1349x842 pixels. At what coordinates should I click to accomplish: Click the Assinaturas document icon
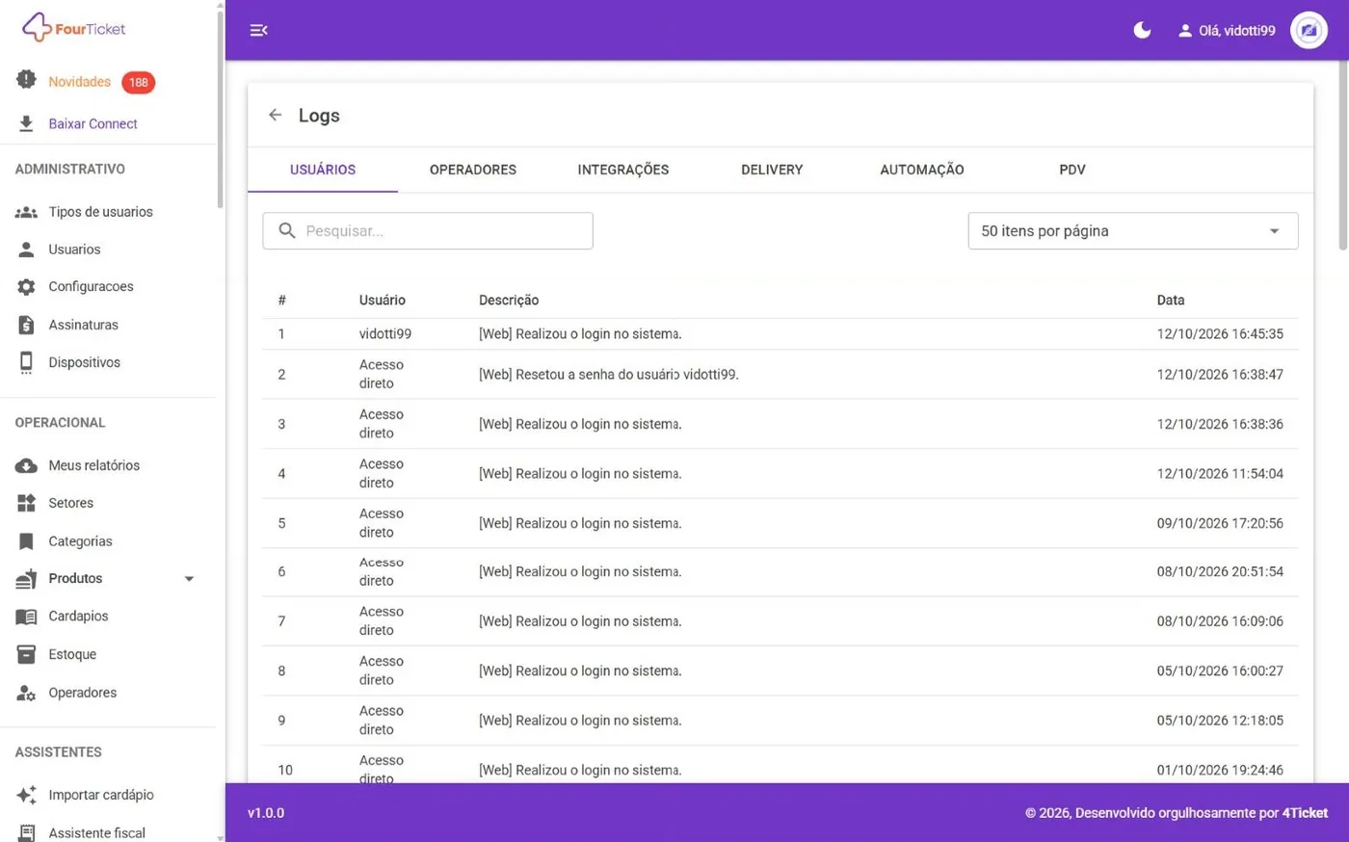(x=26, y=325)
